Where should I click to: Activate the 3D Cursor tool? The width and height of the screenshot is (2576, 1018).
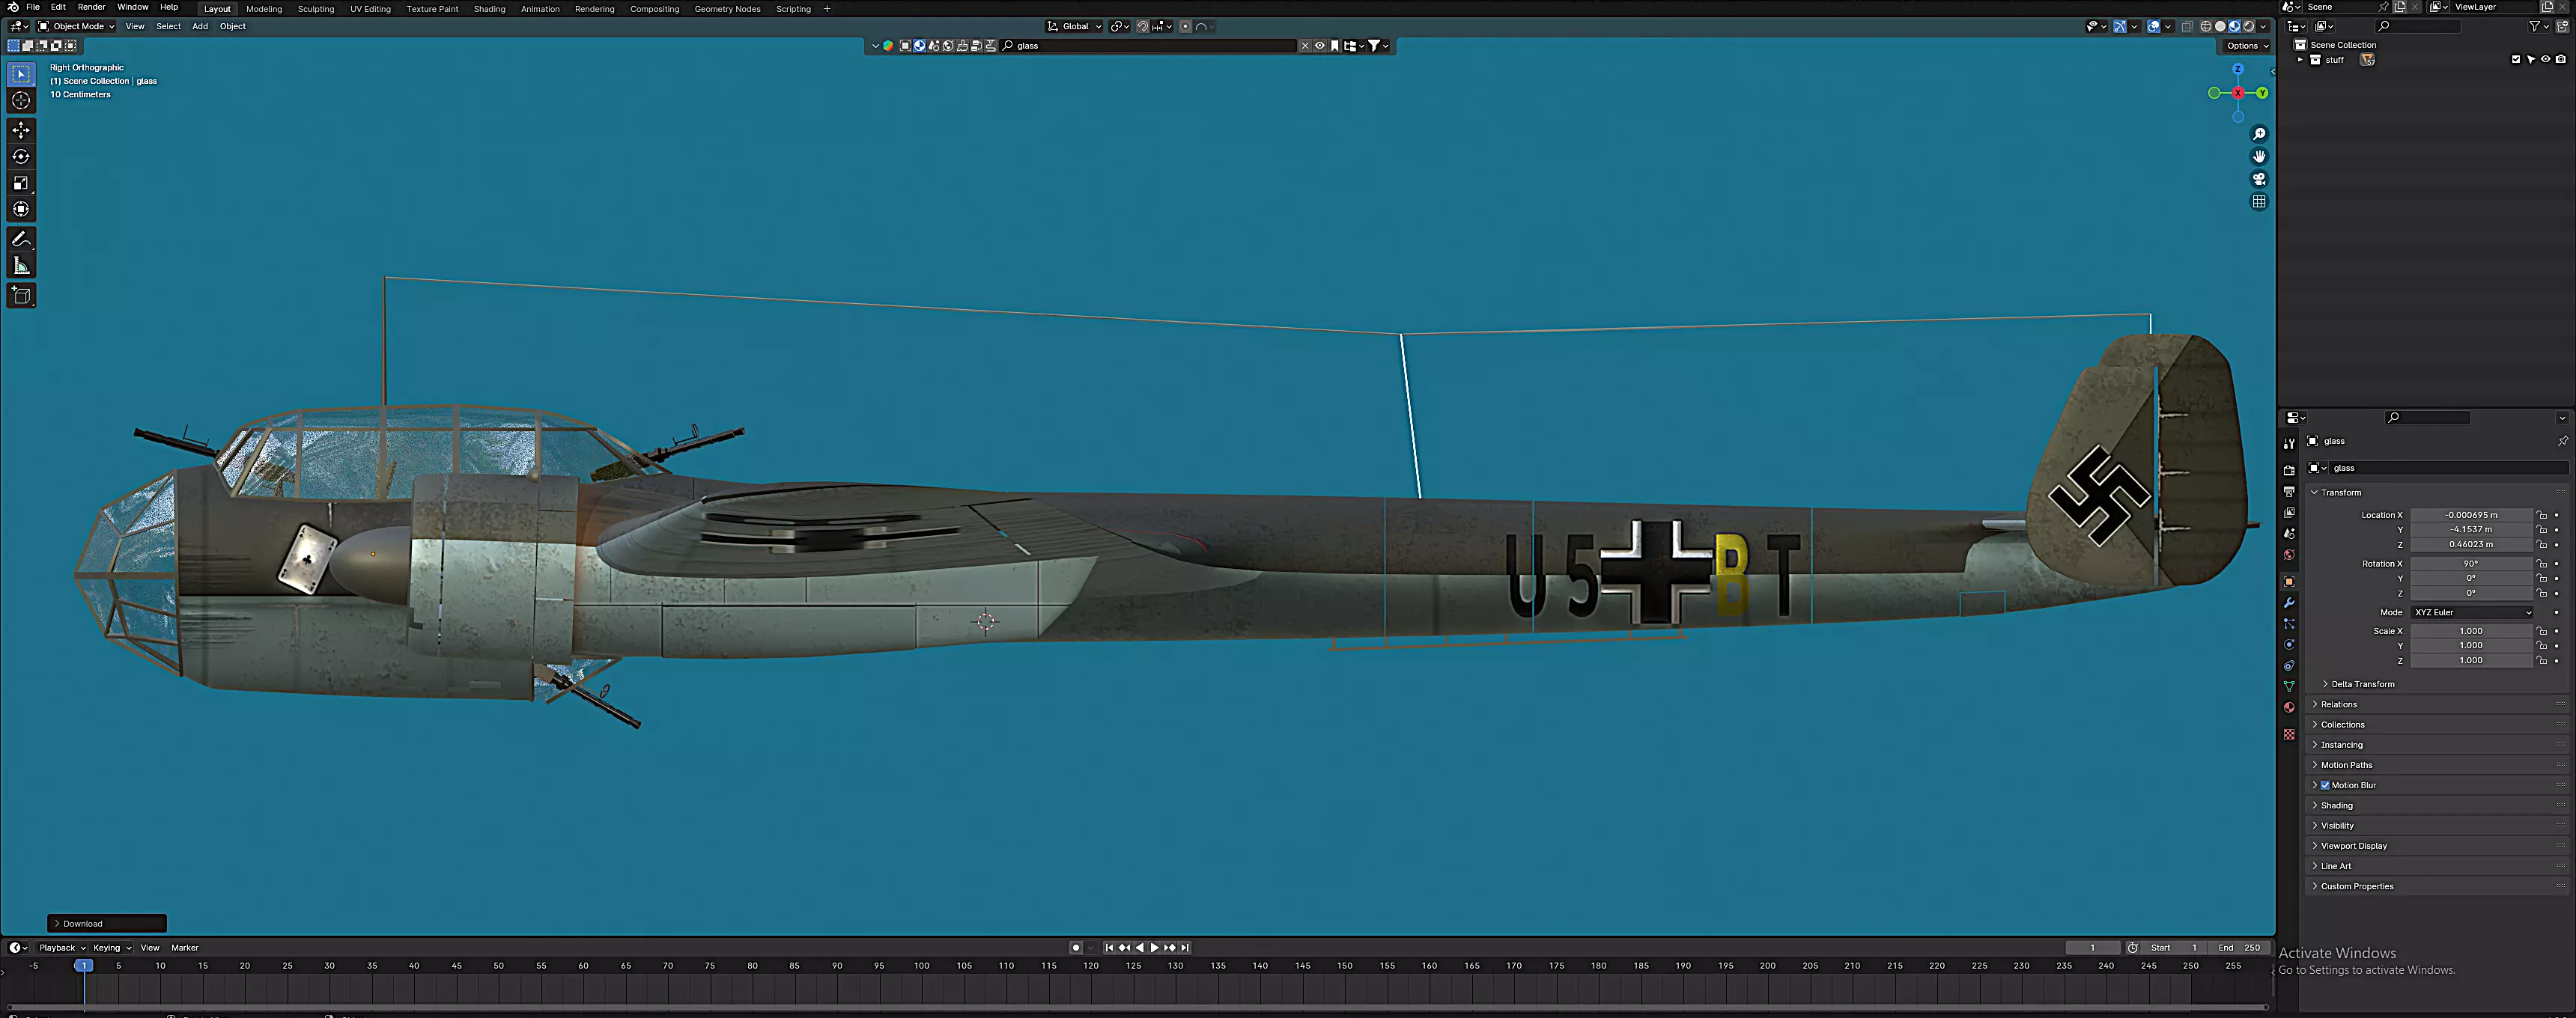pos(21,100)
